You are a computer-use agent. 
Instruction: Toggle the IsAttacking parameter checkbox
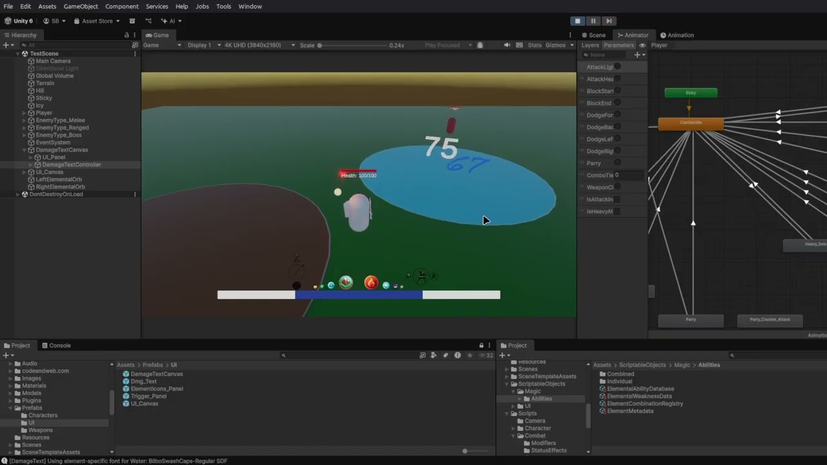pos(618,199)
